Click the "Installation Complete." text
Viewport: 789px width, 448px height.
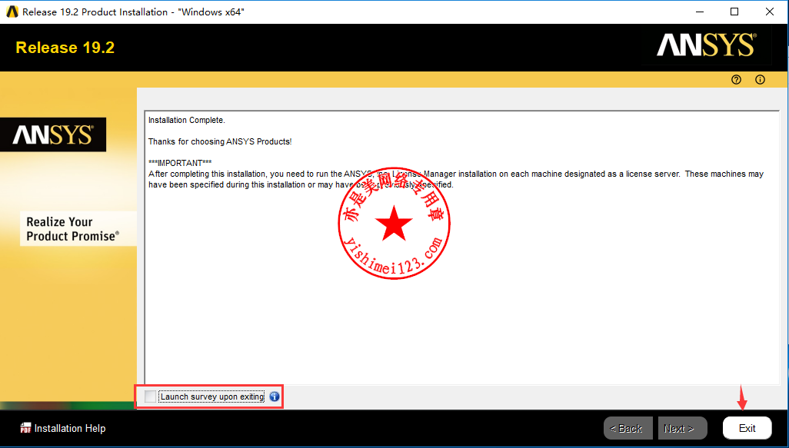tap(187, 120)
